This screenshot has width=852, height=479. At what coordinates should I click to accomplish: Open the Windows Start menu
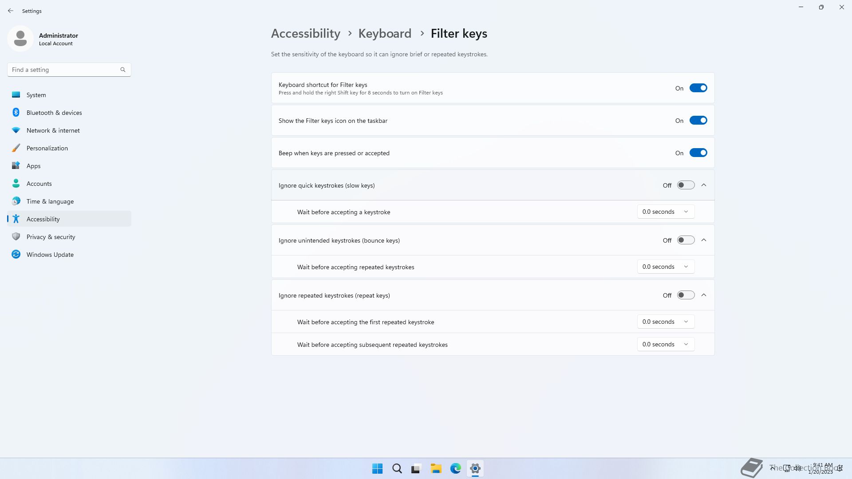(377, 468)
